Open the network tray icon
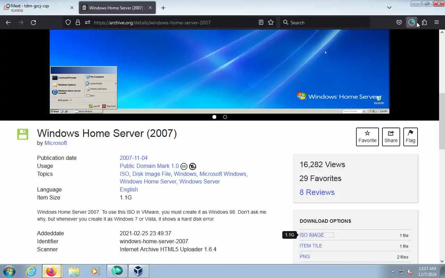Screen dimensions: 445x278 point(402,272)
